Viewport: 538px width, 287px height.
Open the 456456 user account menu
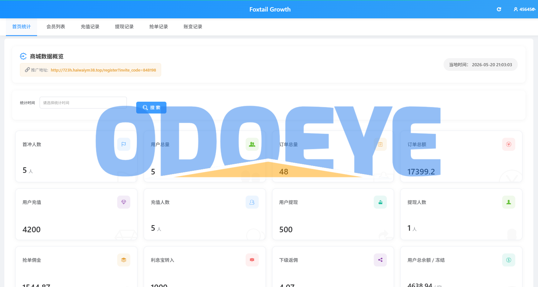coord(525,9)
